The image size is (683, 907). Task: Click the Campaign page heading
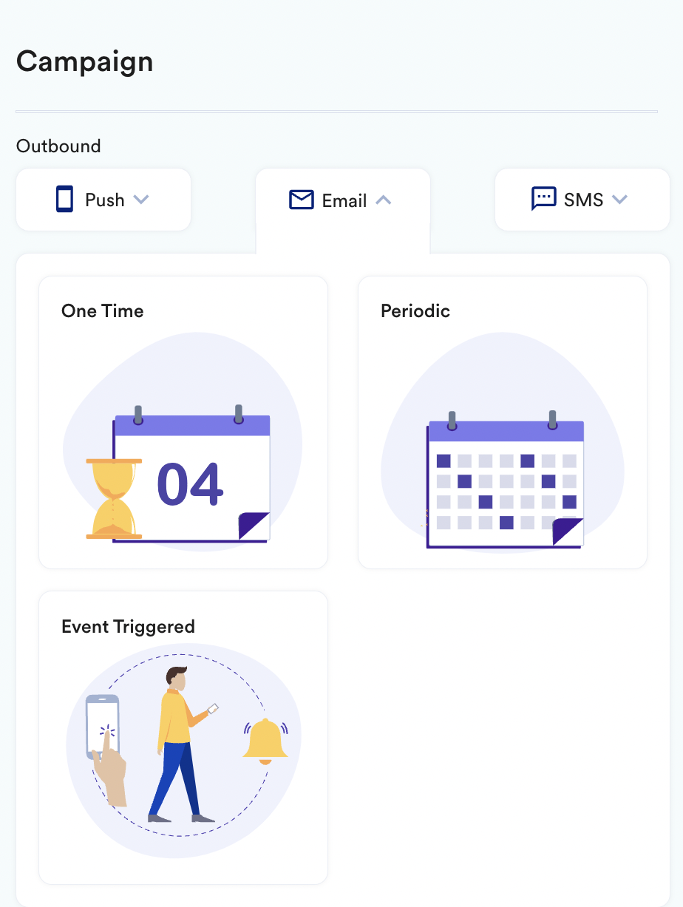pos(85,62)
